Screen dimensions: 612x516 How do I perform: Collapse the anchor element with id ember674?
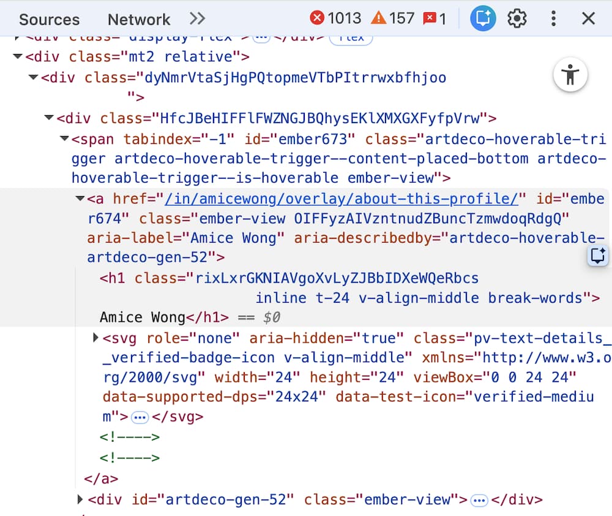click(80, 199)
